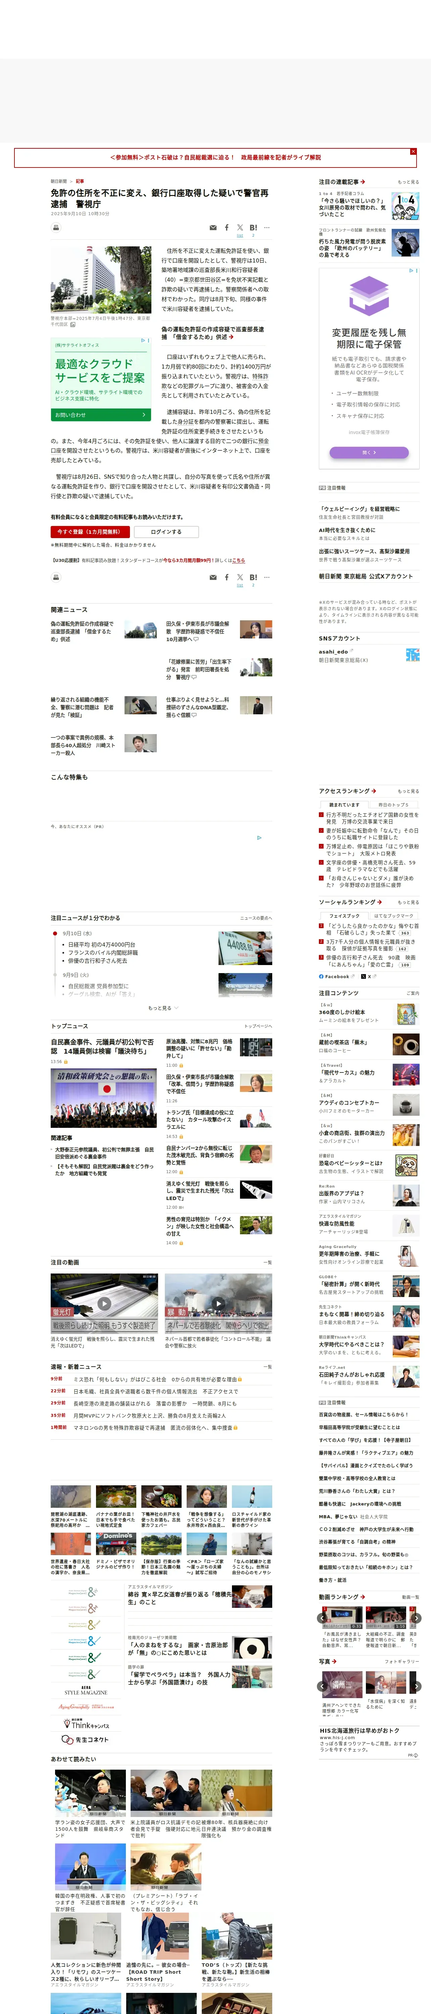
Task: Click bottom Facebook share icon below article
Action: click(227, 577)
